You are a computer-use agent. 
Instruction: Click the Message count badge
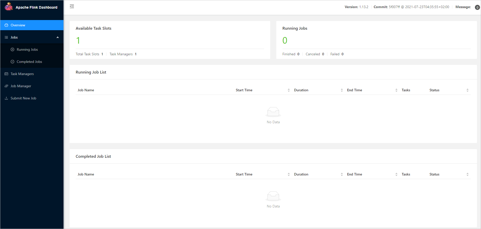pyautogui.click(x=477, y=7)
